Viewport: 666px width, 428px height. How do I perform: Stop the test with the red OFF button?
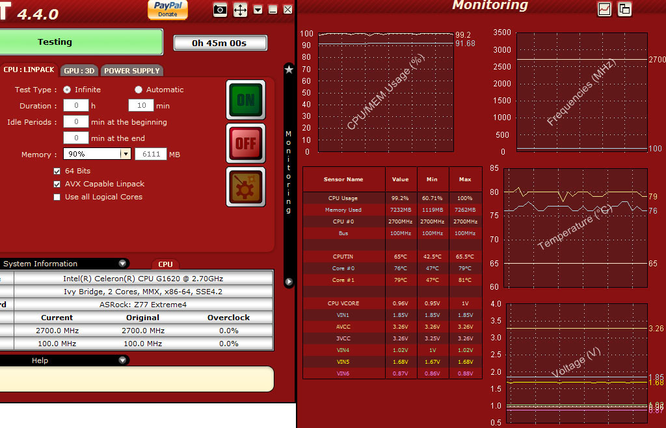[x=246, y=144]
